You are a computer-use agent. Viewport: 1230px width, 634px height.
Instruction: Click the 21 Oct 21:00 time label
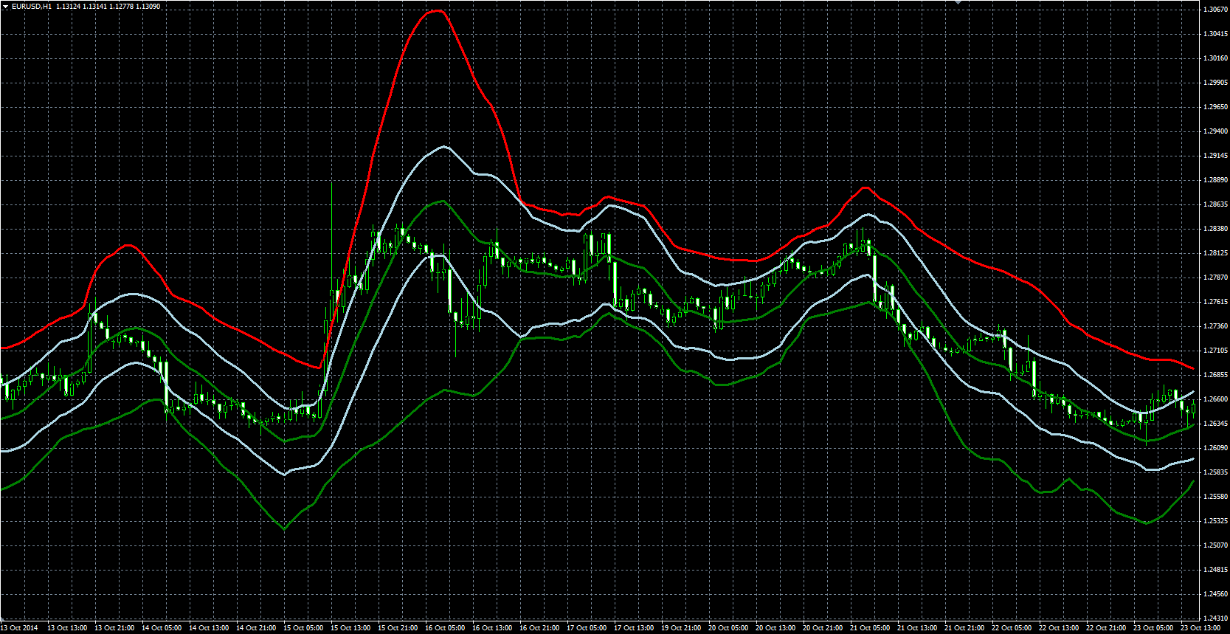coord(964,628)
